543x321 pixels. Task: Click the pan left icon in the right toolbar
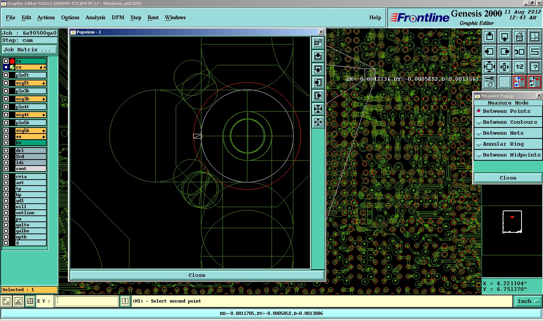click(489, 52)
